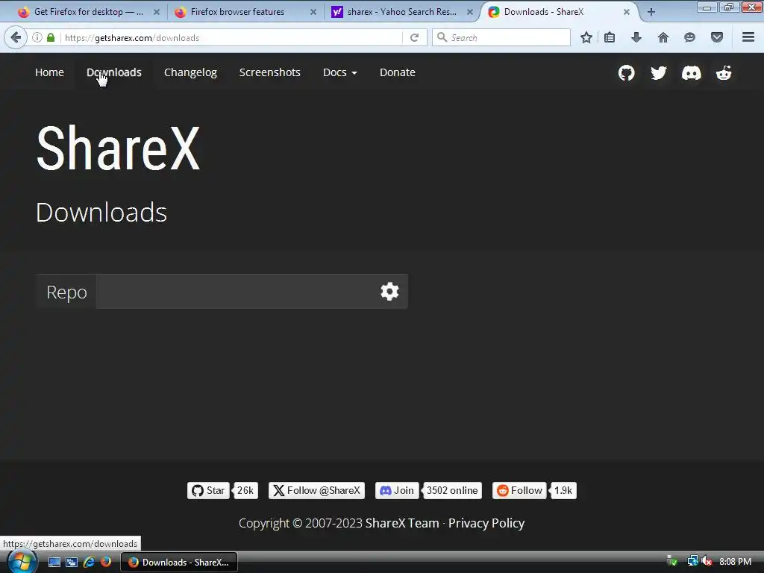Open the chat smiley toolbar icon

[689, 37]
